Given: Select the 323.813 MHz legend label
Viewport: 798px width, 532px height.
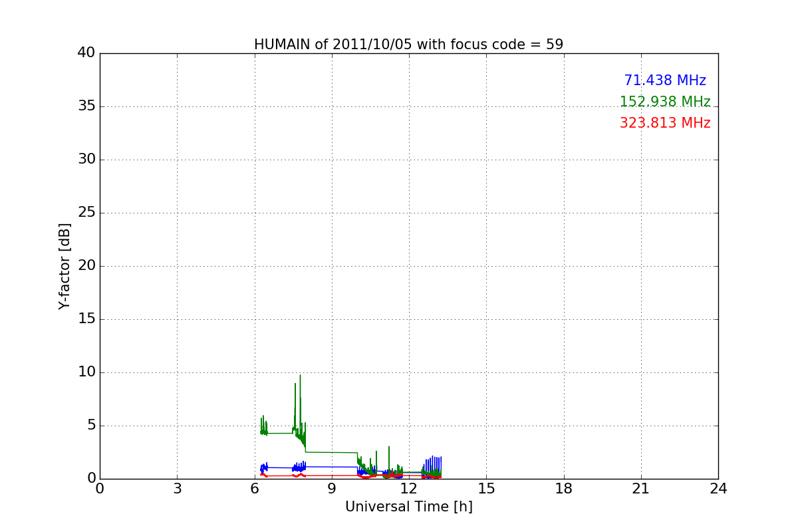Looking at the screenshot, I should pos(665,123).
